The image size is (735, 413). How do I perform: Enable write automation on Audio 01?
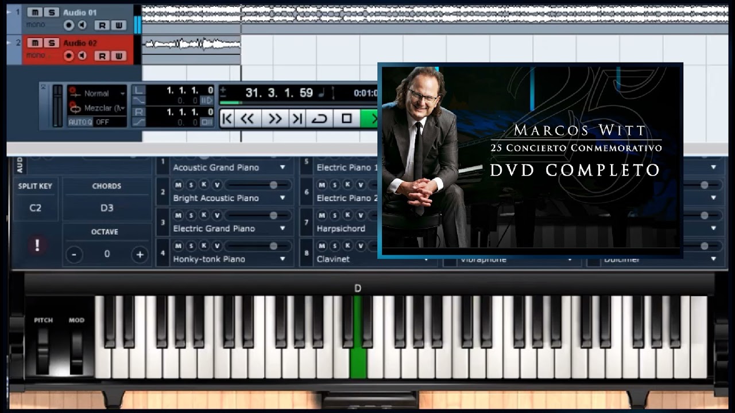[118, 25]
